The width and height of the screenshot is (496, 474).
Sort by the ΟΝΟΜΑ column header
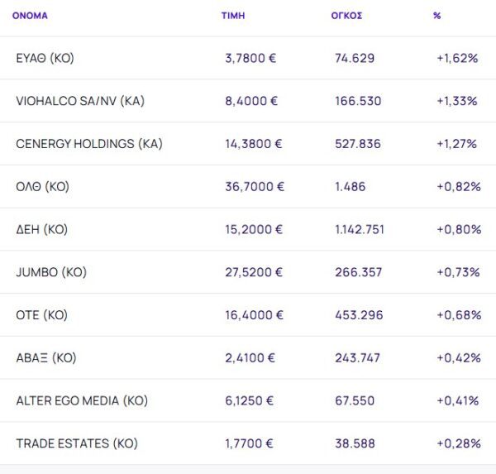30,16
